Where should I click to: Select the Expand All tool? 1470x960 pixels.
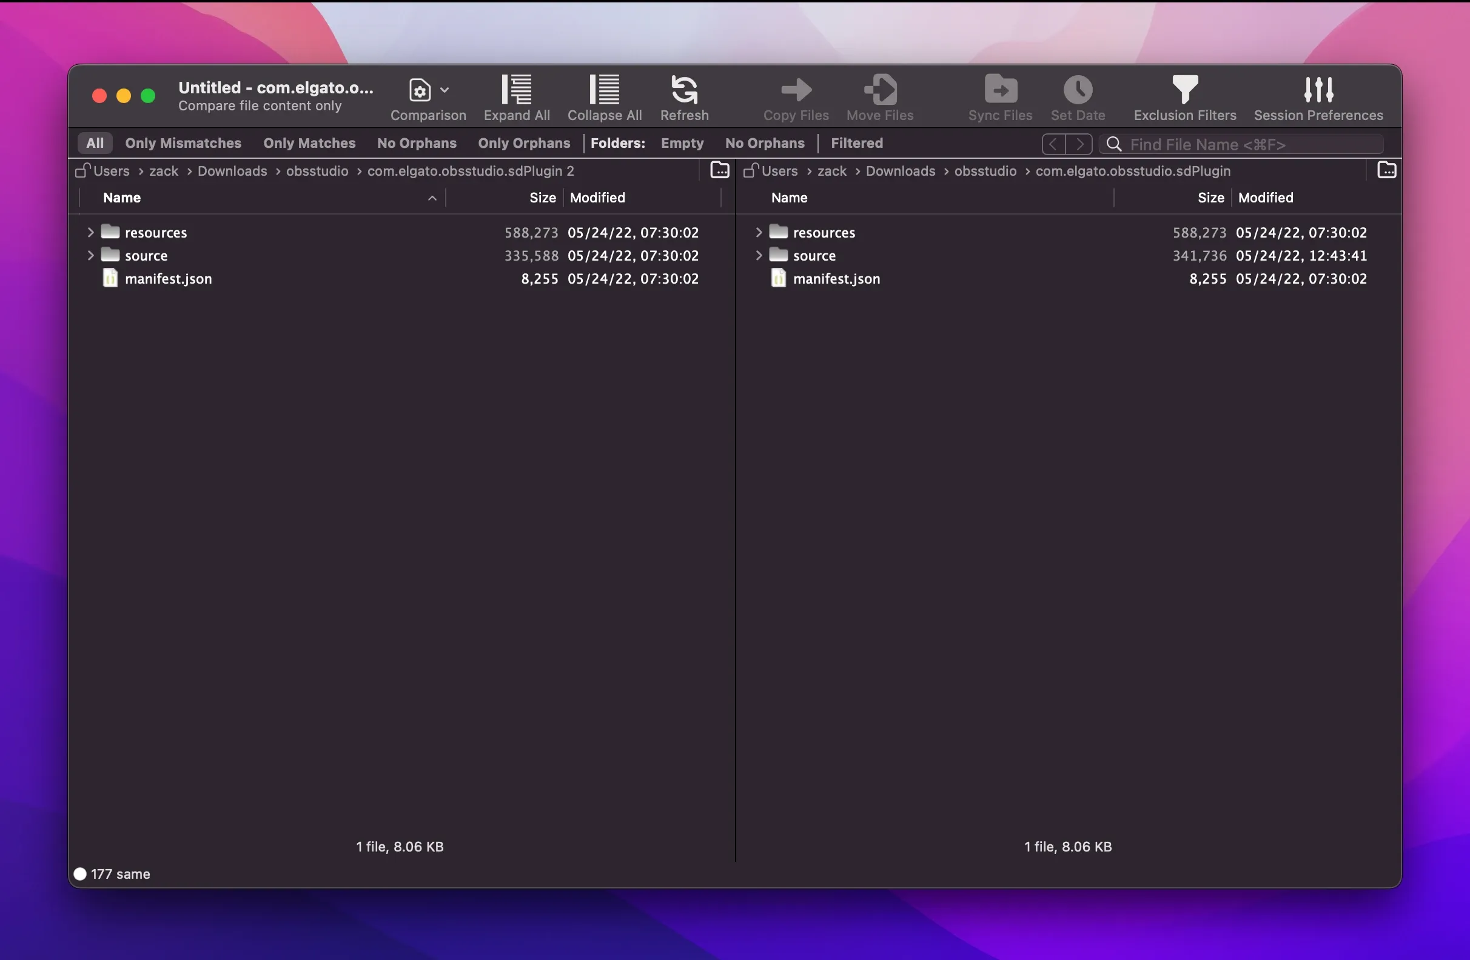516,98
